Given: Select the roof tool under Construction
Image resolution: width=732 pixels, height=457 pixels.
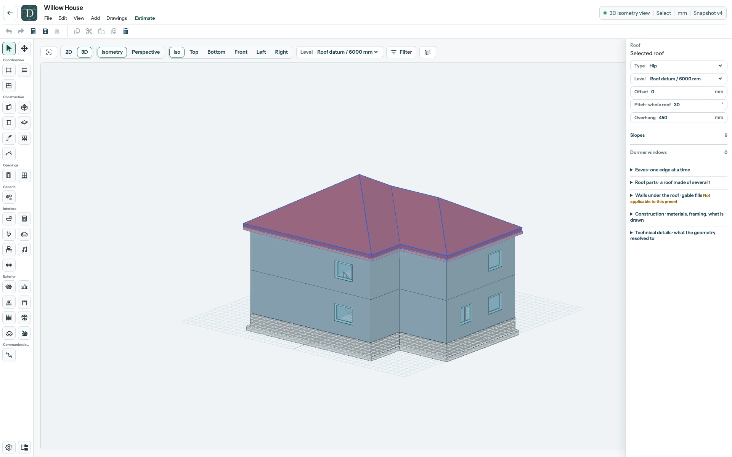Looking at the screenshot, I should [x=9, y=154].
